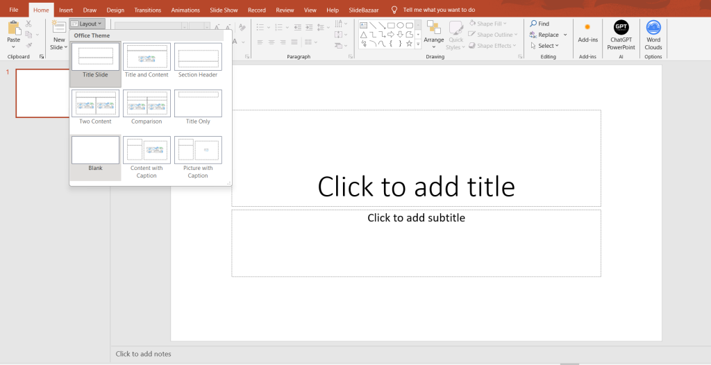Click the Add-ins icon
Image resolution: width=711 pixels, height=365 pixels.
point(587,28)
